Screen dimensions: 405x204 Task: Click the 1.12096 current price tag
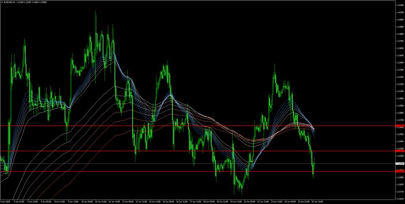pos(399,164)
